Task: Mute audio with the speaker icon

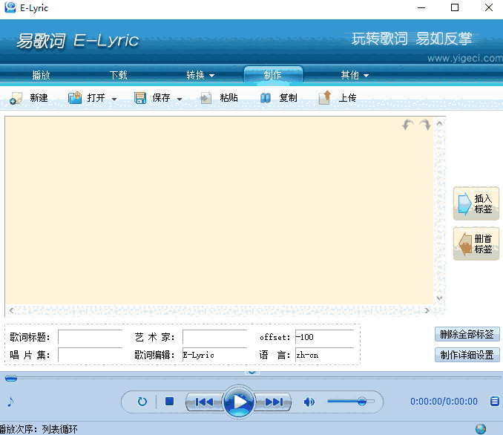Action: point(309,402)
